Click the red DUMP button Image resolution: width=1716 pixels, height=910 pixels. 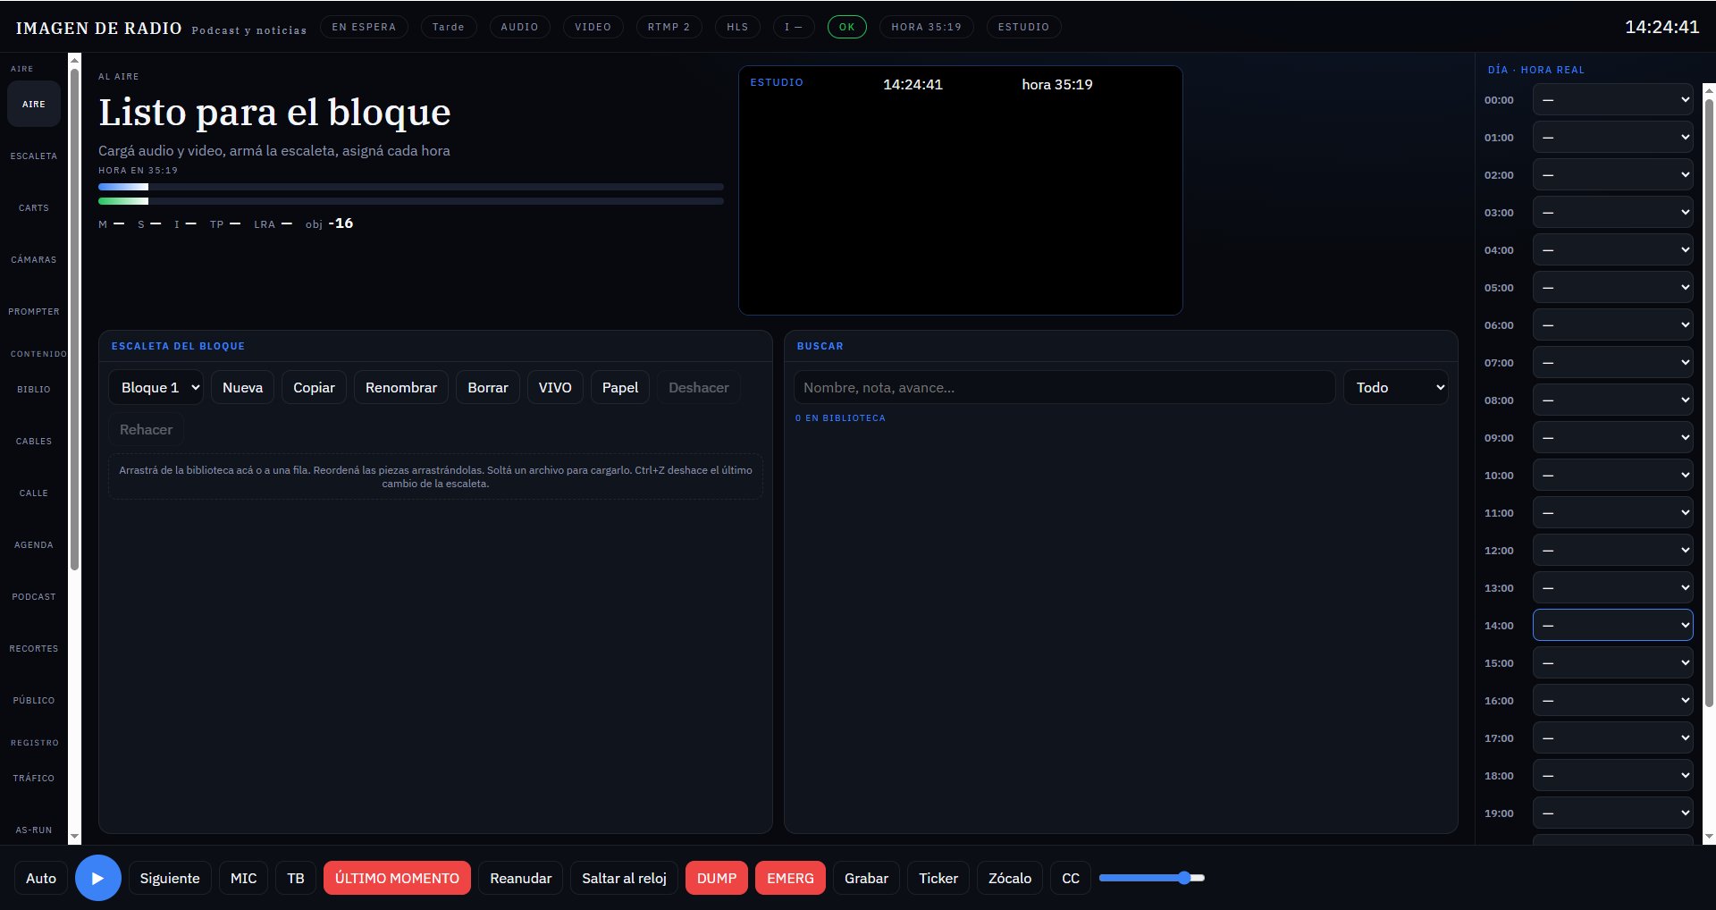click(717, 878)
